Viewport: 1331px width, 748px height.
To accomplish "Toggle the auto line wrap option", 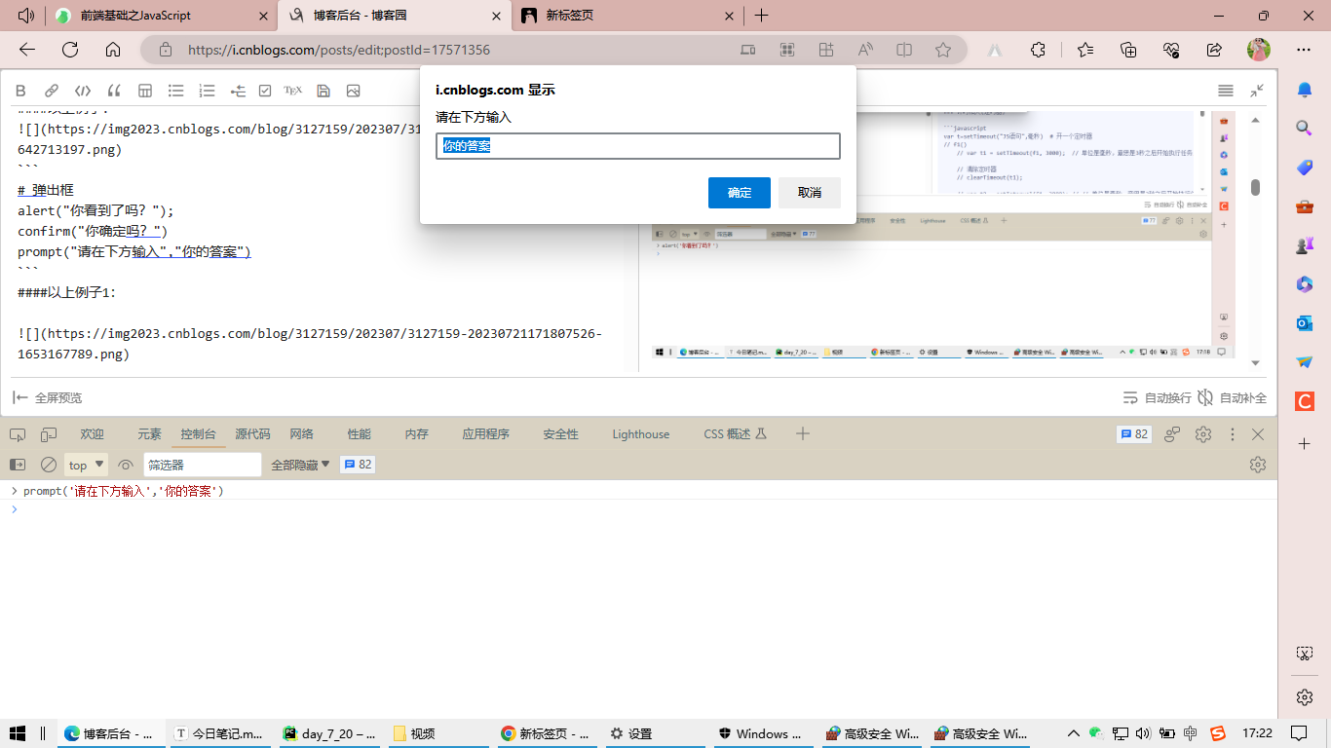I will (1157, 397).
